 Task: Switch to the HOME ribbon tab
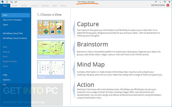(x=15, y=6)
